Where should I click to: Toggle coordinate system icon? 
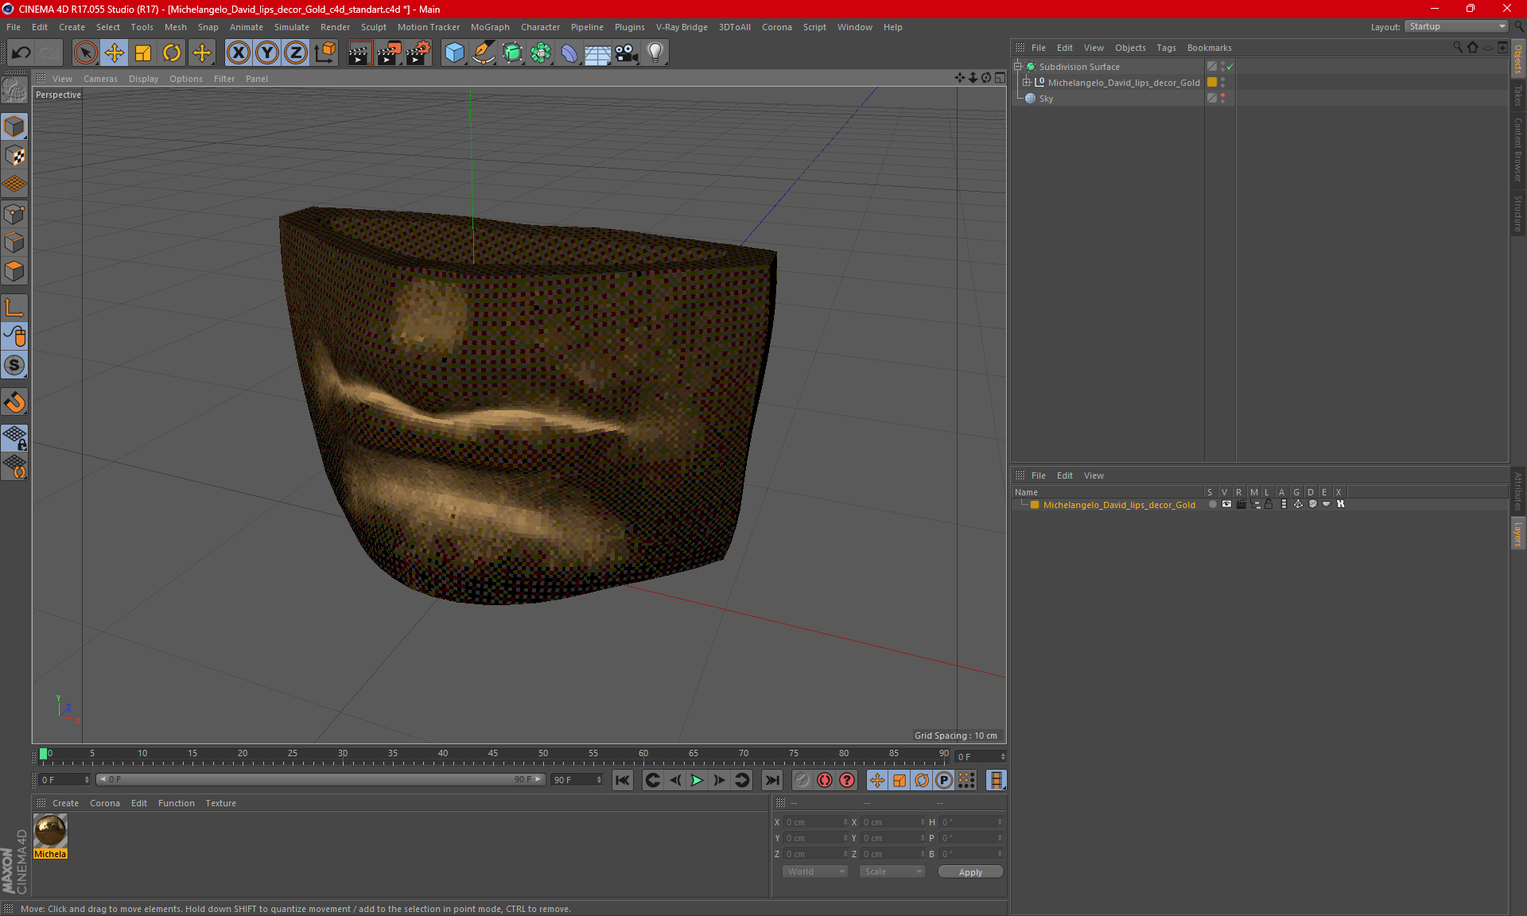tap(324, 52)
